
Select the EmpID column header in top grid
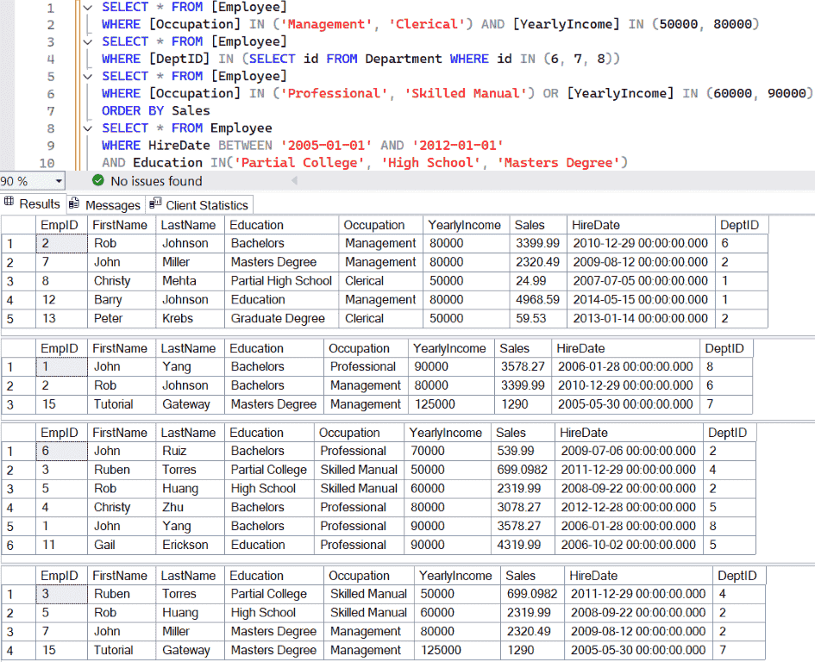click(x=60, y=224)
